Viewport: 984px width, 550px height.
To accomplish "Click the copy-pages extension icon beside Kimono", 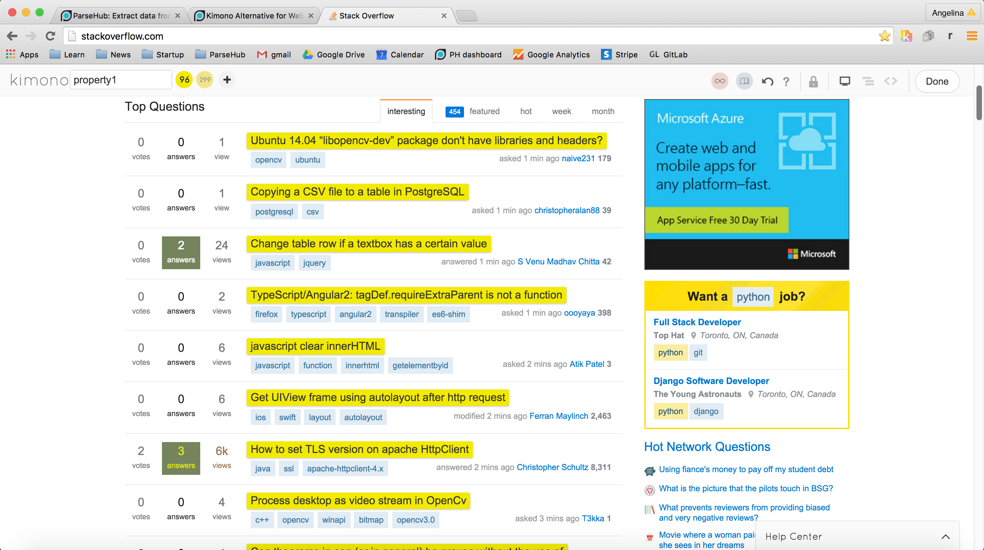I will point(928,36).
